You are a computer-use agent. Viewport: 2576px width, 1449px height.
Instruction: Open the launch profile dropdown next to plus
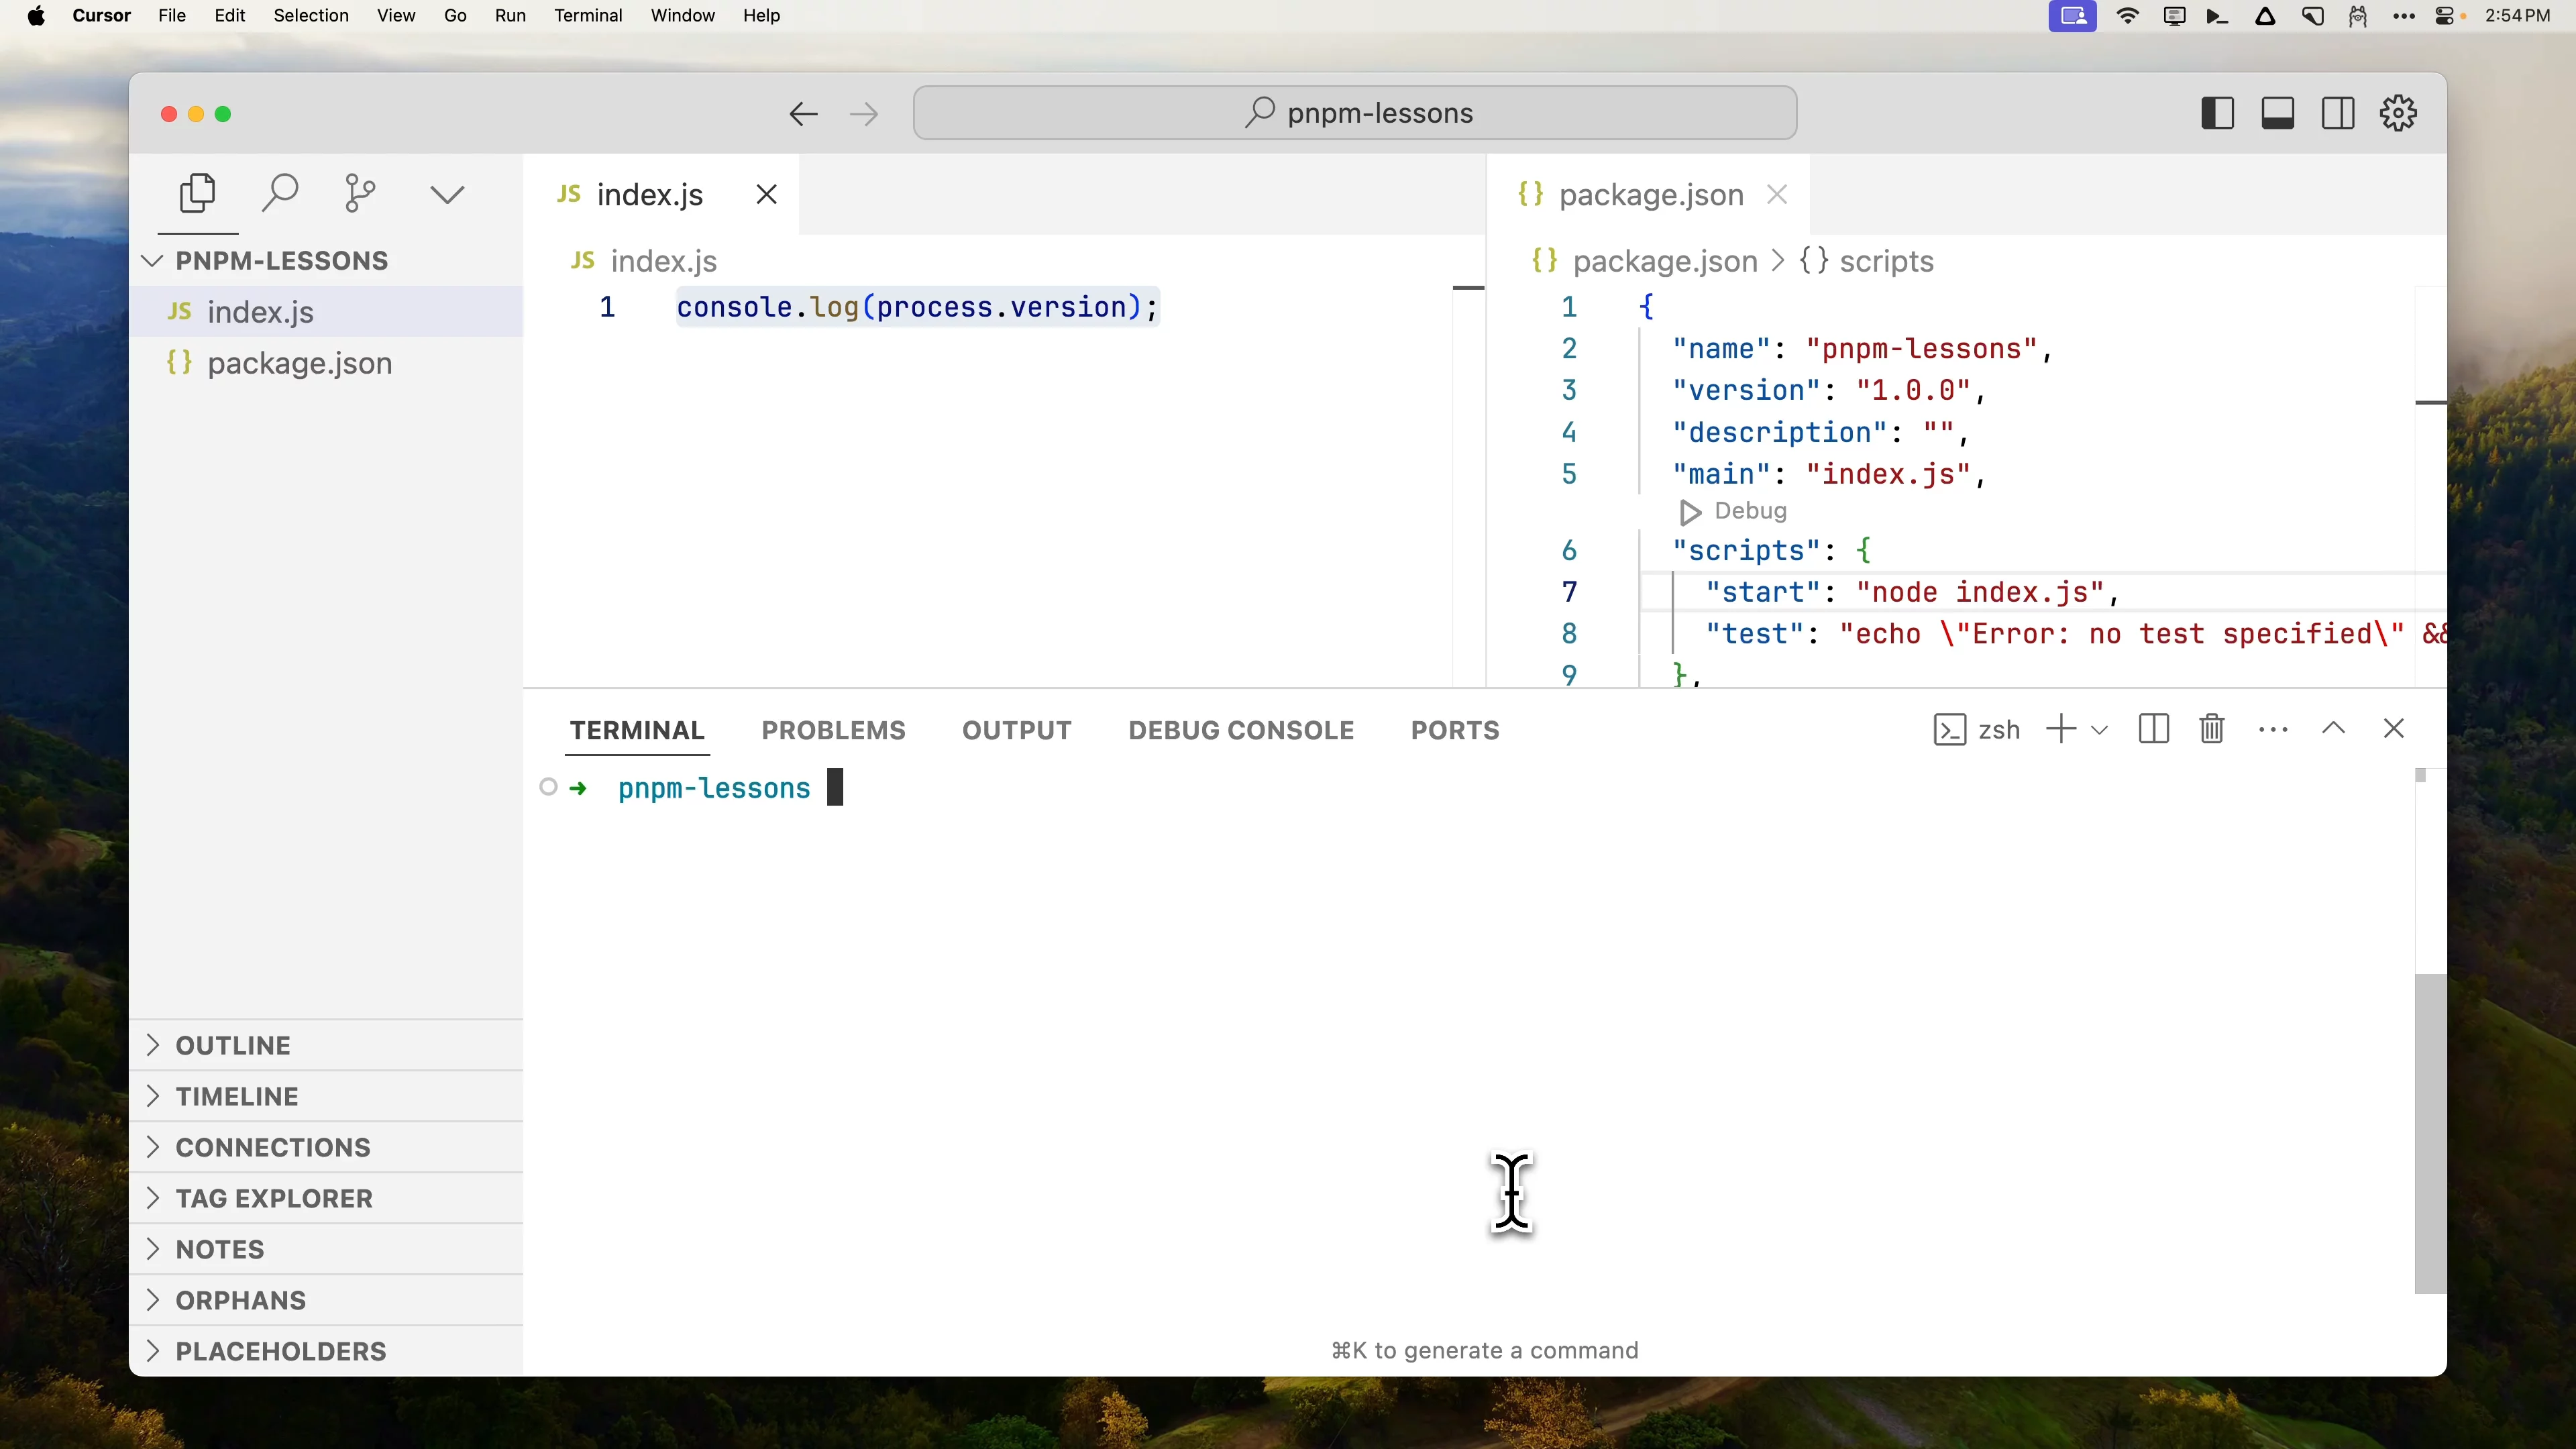(2100, 730)
